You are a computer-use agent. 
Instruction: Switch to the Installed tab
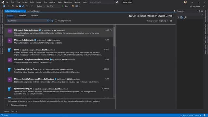(22, 16)
